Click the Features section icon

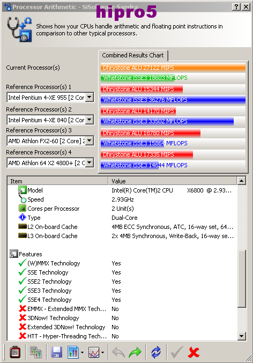(x=13, y=254)
